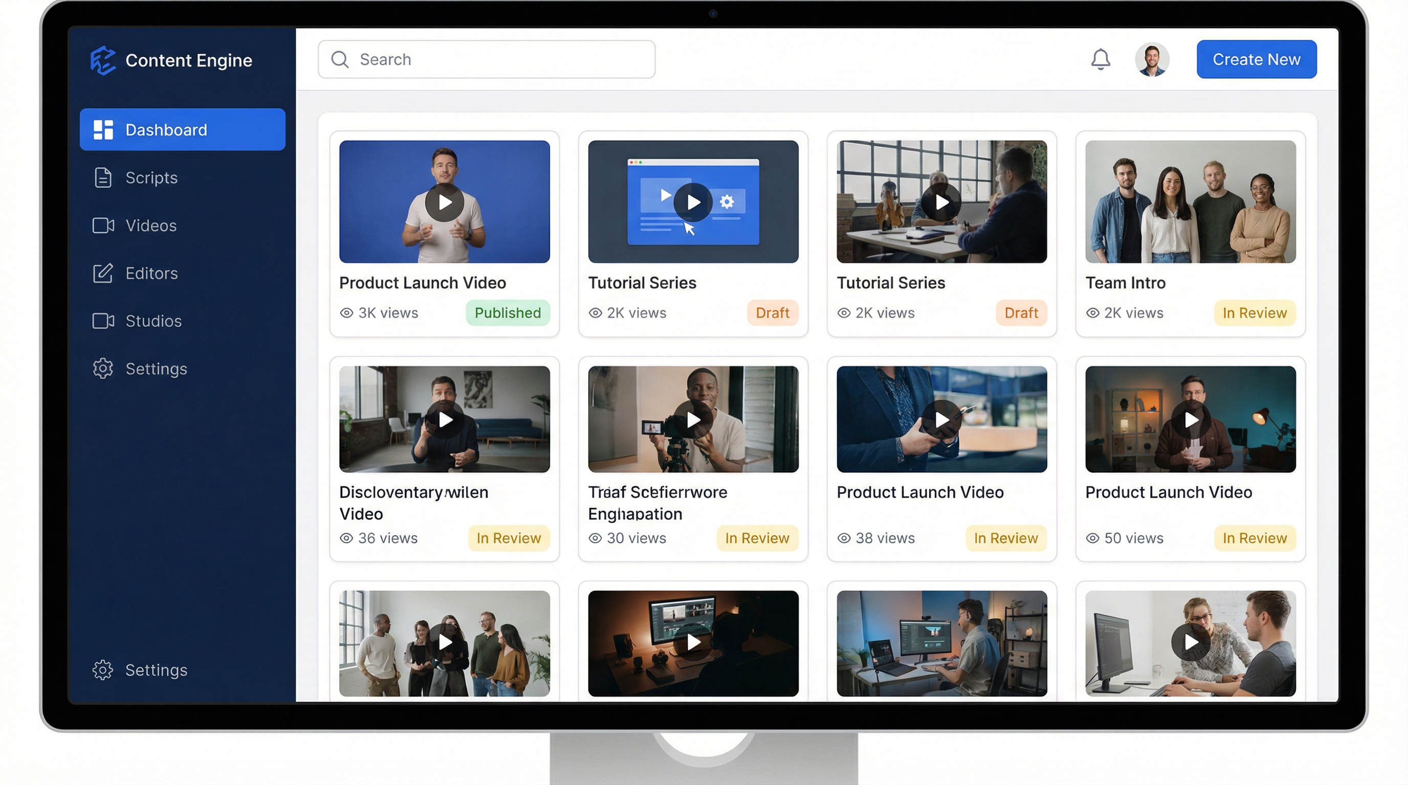Open the Studios icon in sidebar
This screenshot has height=785, width=1408.
103,321
